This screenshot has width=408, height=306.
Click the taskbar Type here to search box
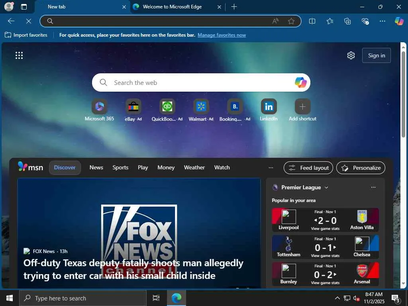pos(83,298)
